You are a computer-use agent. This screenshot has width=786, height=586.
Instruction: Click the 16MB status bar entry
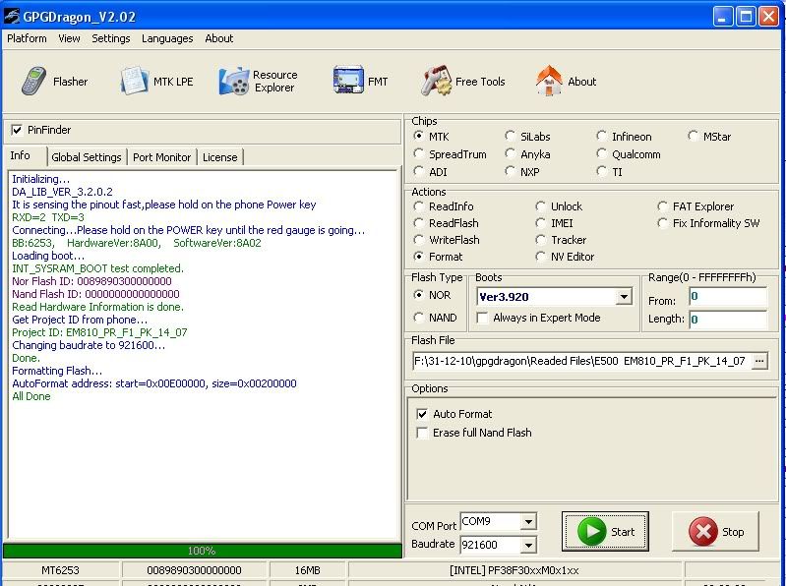click(x=307, y=570)
